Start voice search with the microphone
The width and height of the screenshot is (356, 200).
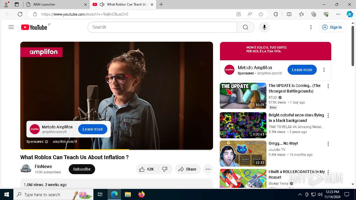[264, 27]
